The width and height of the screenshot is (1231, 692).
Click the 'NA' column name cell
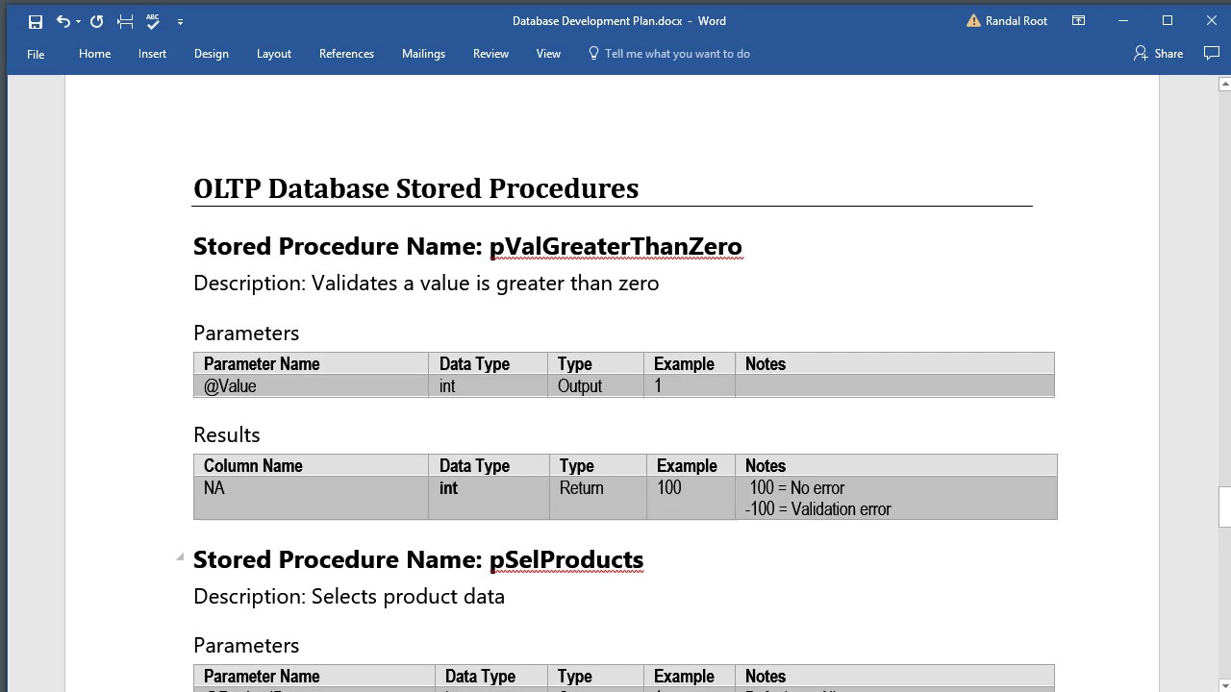tap(311, 498)
